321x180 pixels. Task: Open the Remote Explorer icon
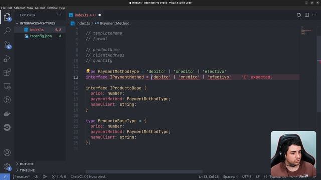pyautogui.click(x=7, y=86)
